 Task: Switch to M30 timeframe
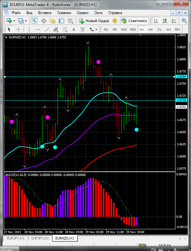[133, 30]
